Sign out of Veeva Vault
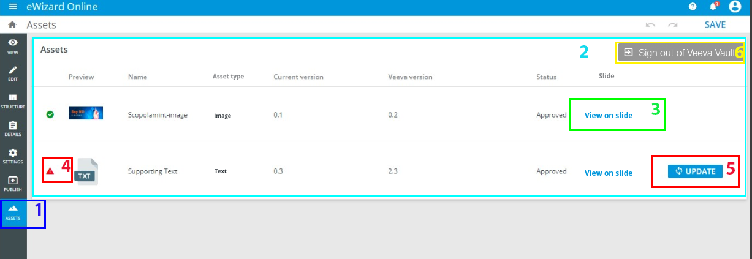This screenshot has height=259, width=752. pyautogui.click(x=679, y=53)
